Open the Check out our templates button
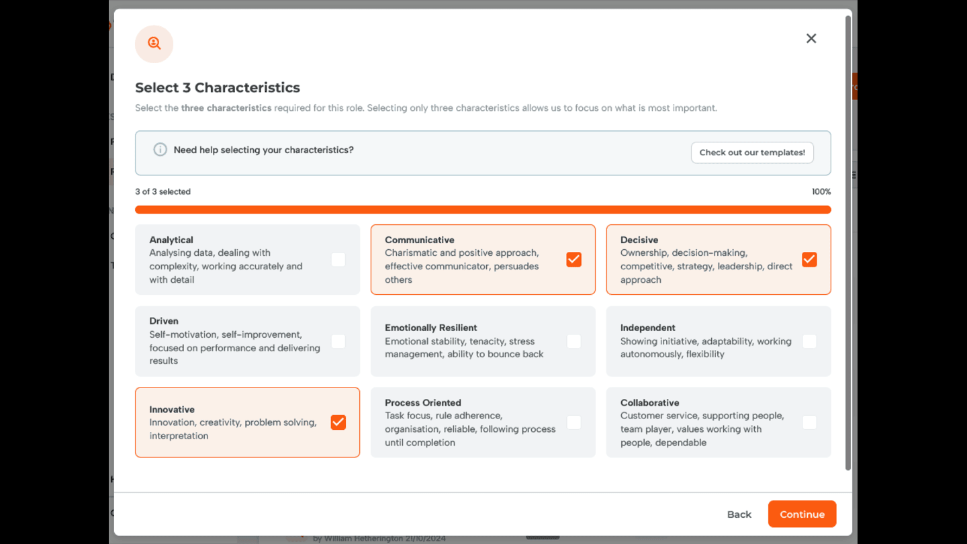Viewport: 967px width, 544px height. pyautogui.click(x=752, y=152)
